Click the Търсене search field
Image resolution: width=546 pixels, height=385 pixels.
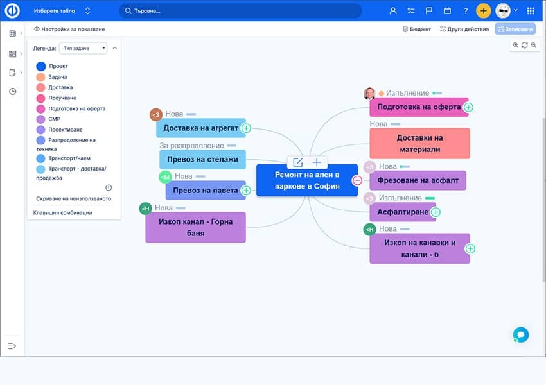tap(241, 11)
